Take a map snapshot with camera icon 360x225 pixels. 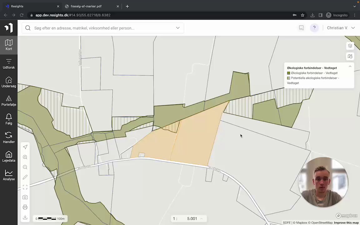point(25,197)
